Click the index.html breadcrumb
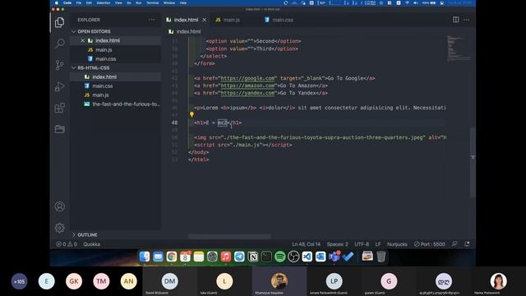The width and height of the screenshot is (526, 296). [x=185, y=31]
